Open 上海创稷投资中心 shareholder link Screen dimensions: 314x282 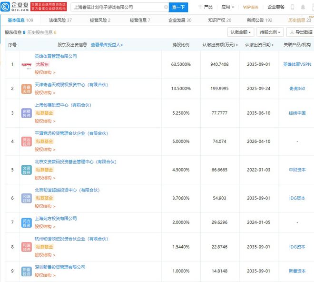[63, 105]
